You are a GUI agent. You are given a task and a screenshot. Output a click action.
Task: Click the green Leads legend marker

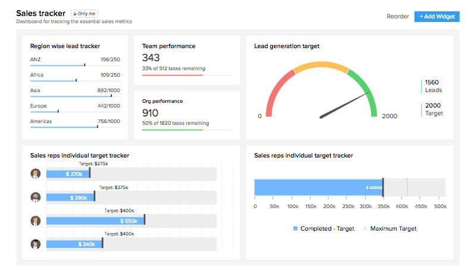point(422,86)
